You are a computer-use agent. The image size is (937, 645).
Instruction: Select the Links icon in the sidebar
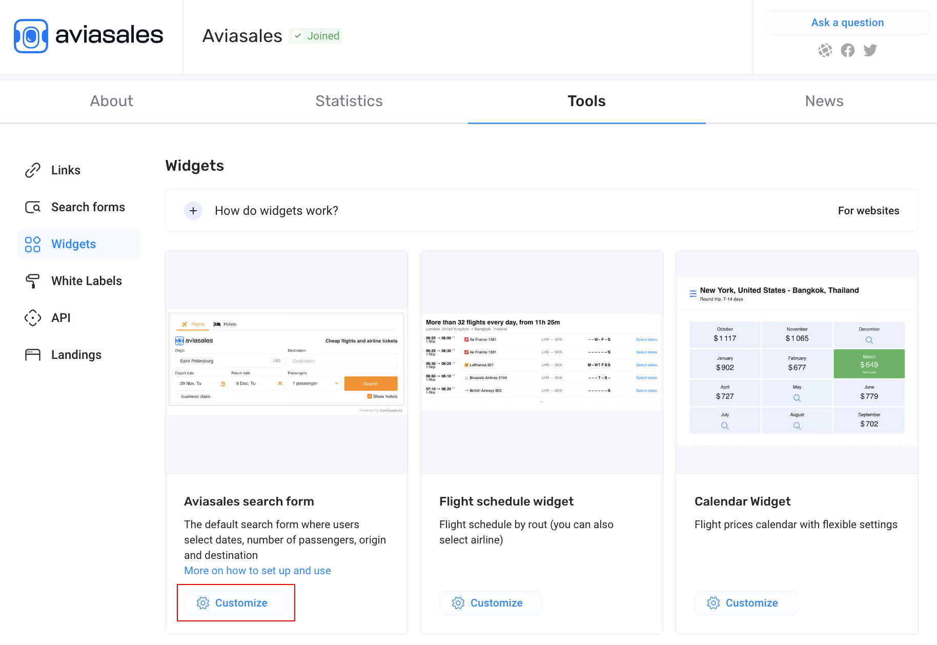tap(33, 170)
